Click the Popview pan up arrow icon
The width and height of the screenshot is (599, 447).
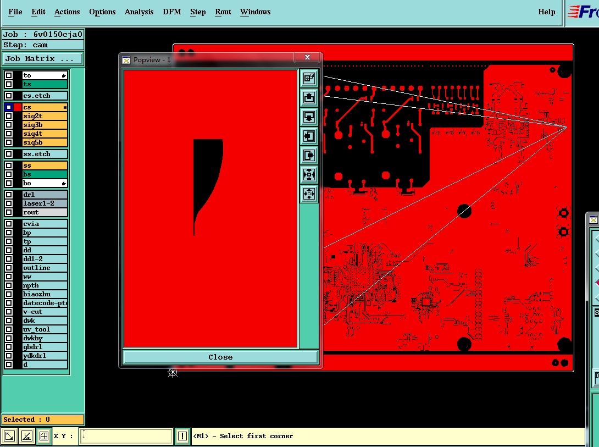click(x=309, y=97)
